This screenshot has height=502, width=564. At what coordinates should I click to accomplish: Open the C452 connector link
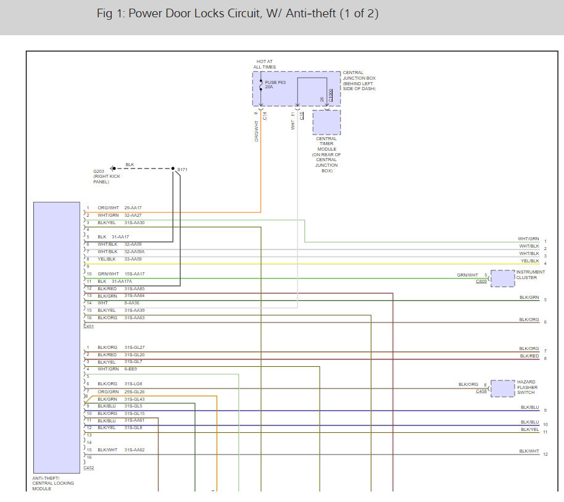tap(89, 468)
